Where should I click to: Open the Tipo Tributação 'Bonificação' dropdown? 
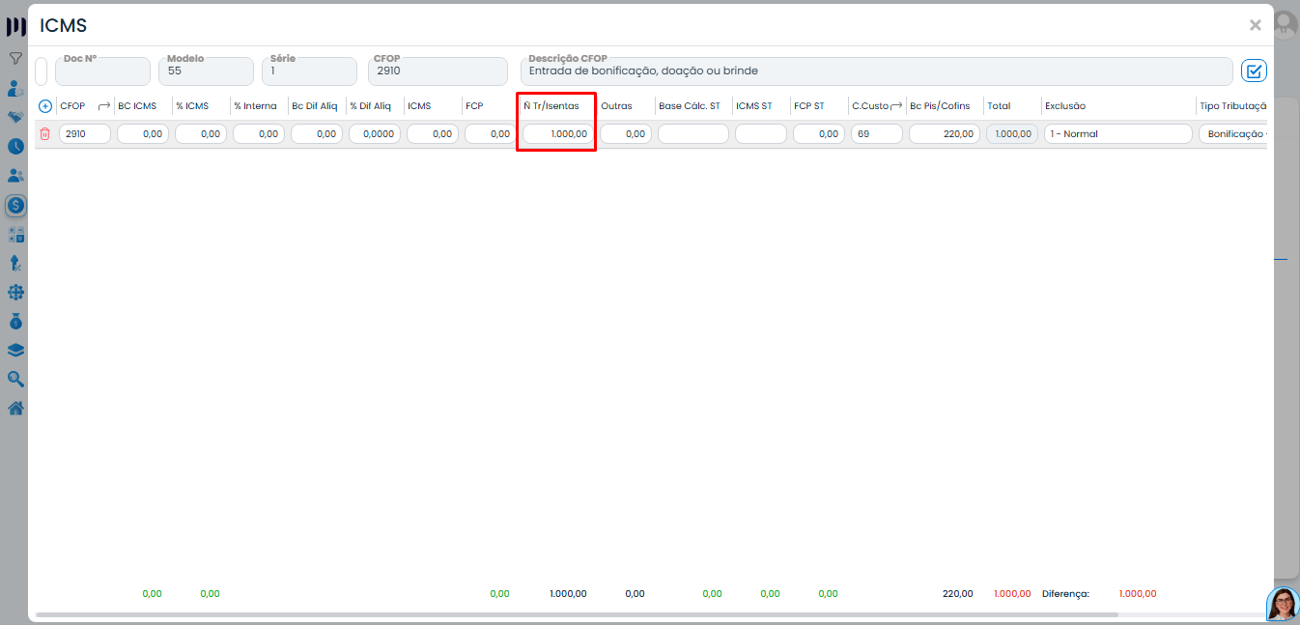pos(1233,134)
